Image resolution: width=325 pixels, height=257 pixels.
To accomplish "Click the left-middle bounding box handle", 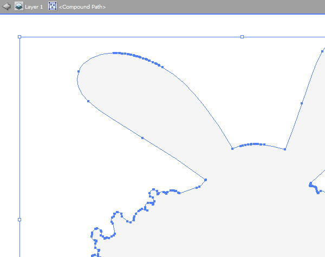I will coord(19,220).
